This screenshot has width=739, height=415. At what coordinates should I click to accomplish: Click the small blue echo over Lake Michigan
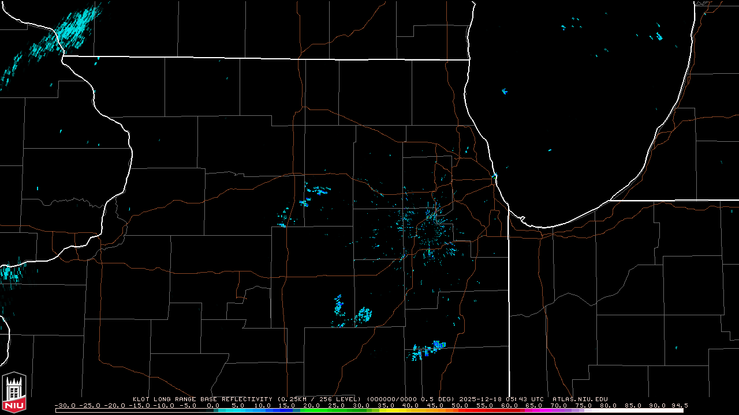[505, 91]
